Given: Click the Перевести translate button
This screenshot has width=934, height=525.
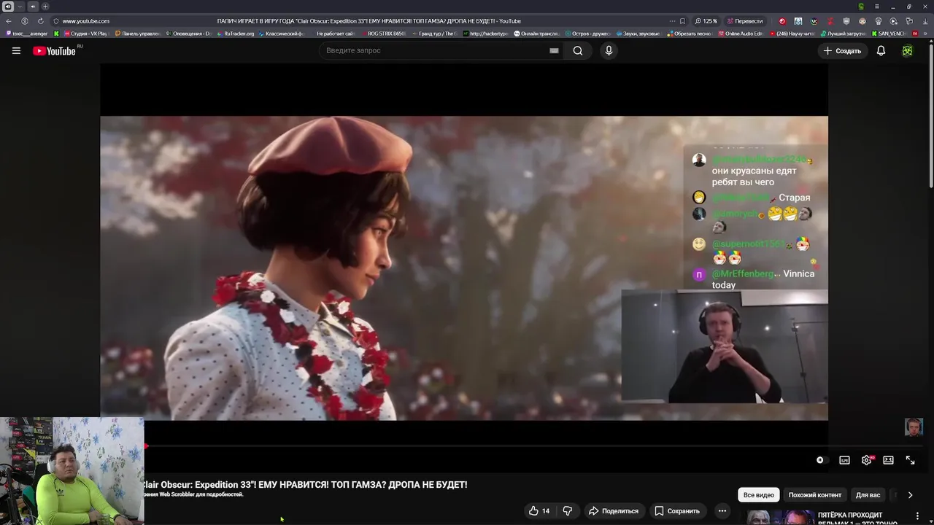Looking at the screenshot, I should click(744, 21).
